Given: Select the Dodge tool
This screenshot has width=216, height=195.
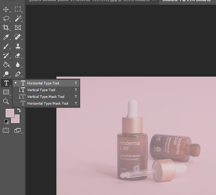Looking at the screenshot, I should click(x=6, y=74).
